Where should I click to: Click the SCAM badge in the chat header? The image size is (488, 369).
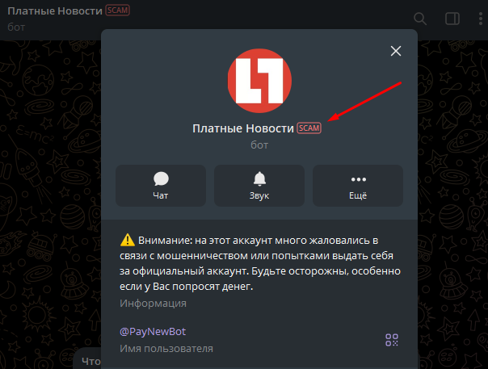[x=118, y=10]
